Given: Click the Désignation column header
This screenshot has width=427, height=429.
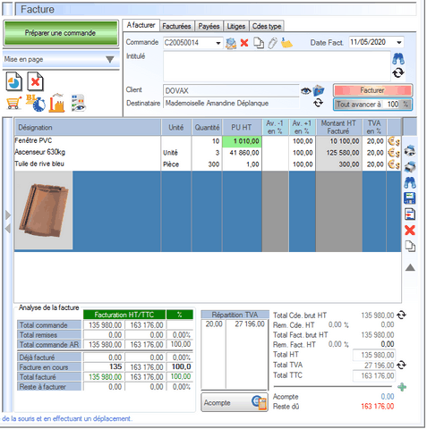Looking at the screenshot, I should [x=88, y=128].
